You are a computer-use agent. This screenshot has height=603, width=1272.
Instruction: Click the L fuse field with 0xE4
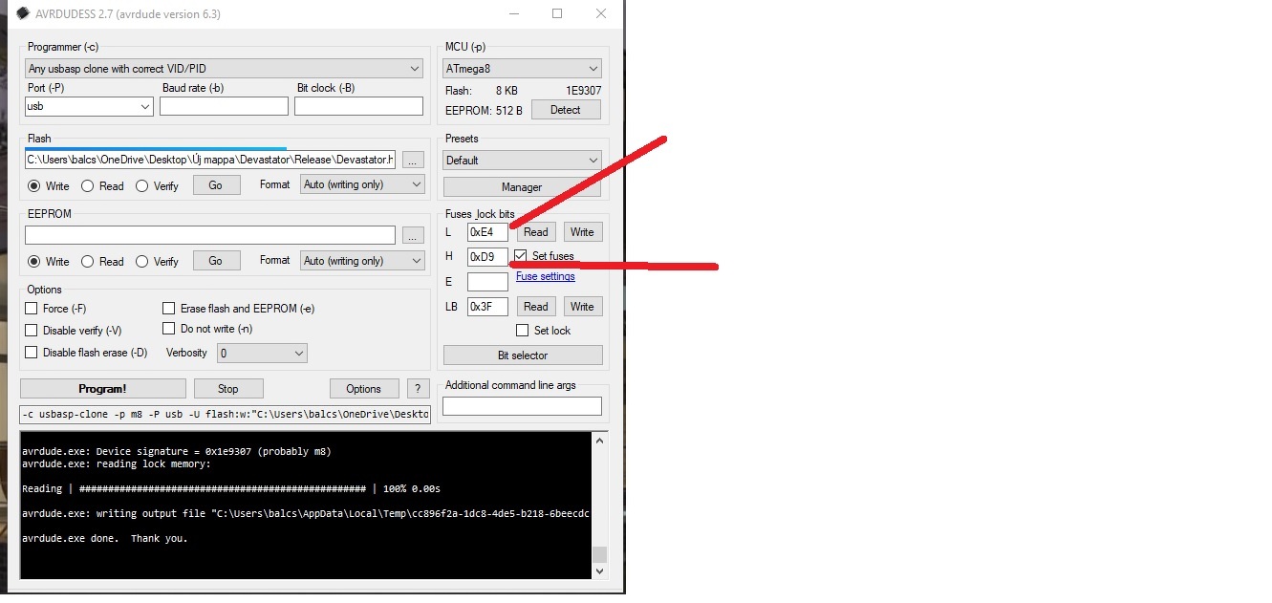point(487,232)
